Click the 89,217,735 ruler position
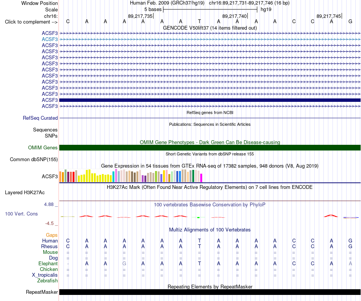The height and width of the screenshot is (301, 361). click(140, 16)
